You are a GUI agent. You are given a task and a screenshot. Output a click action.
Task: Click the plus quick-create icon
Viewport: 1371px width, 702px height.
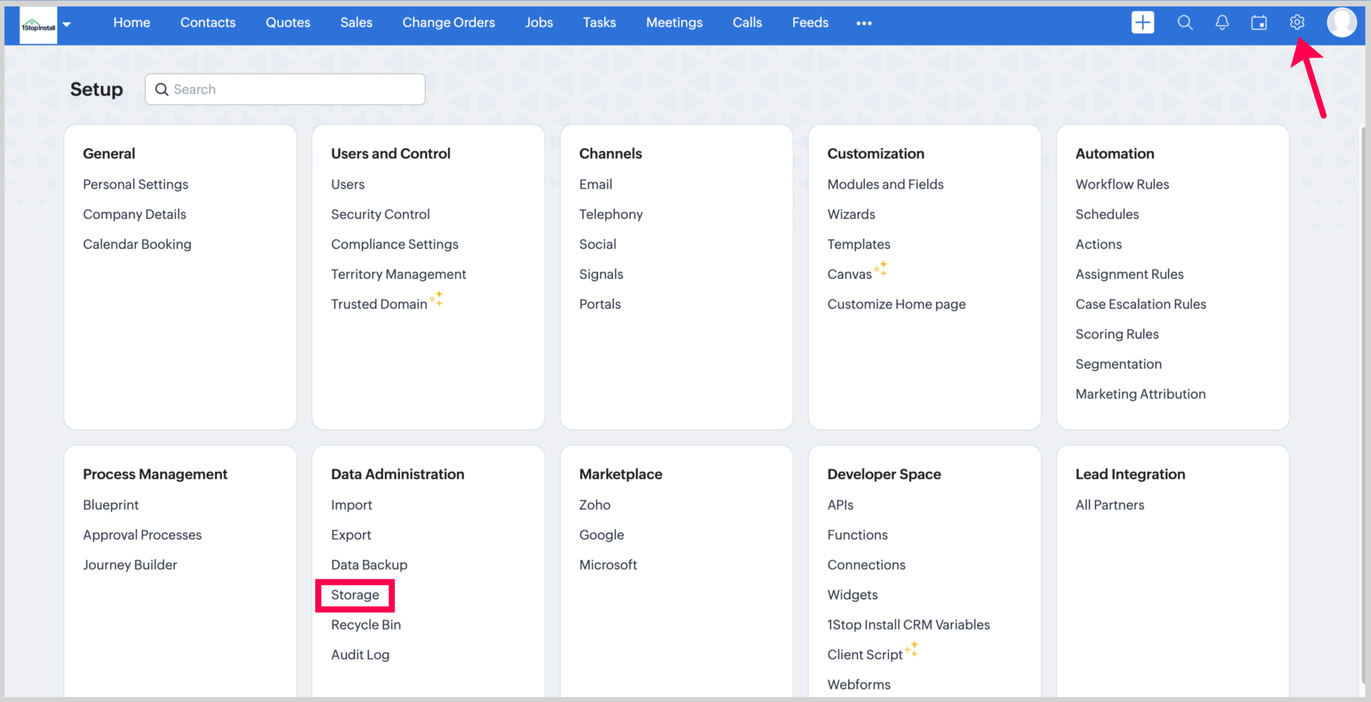point(1142,23)
